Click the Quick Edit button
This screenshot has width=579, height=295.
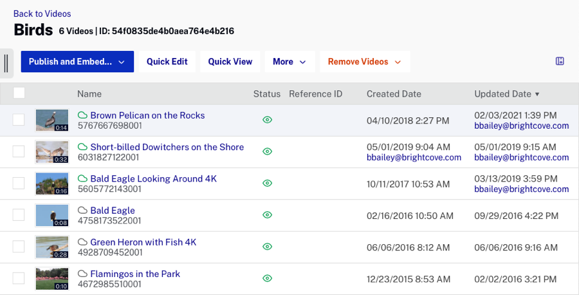[167, 62]
